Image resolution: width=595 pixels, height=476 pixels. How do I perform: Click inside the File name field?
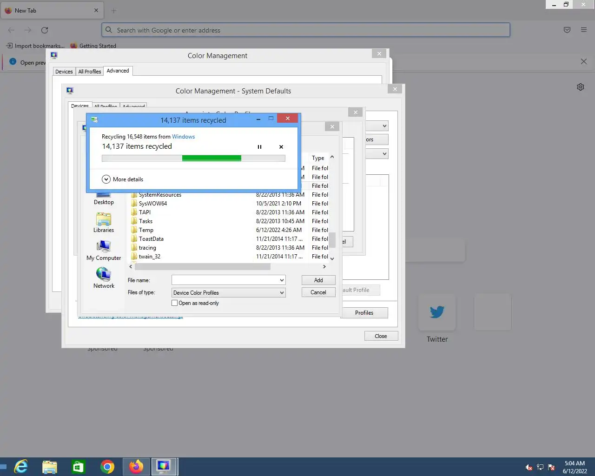point(225,280)
